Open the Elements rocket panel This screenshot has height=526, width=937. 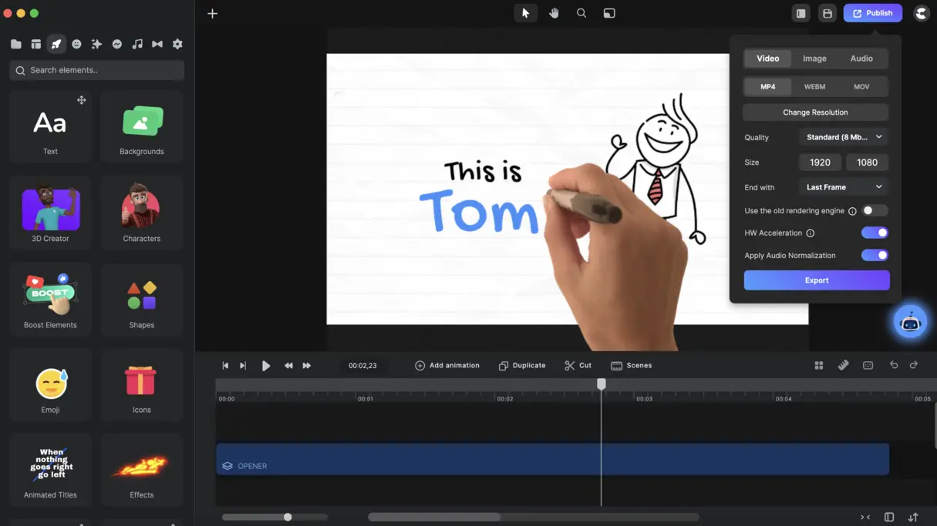coord(56,44)
